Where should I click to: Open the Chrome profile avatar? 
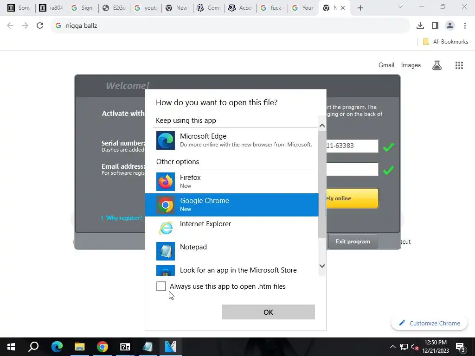(450, 25)
